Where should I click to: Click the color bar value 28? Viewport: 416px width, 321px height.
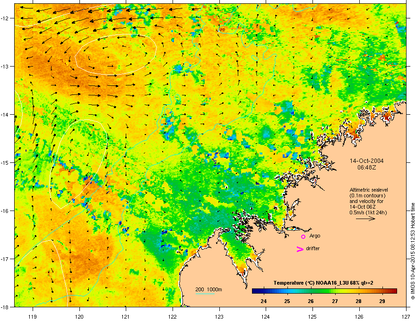[358, 301]
